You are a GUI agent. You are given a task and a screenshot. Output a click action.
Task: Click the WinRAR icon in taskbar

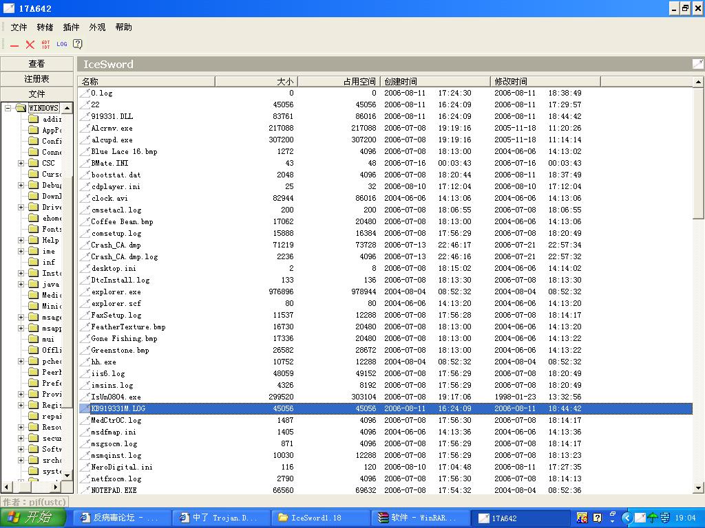[384, 518]
